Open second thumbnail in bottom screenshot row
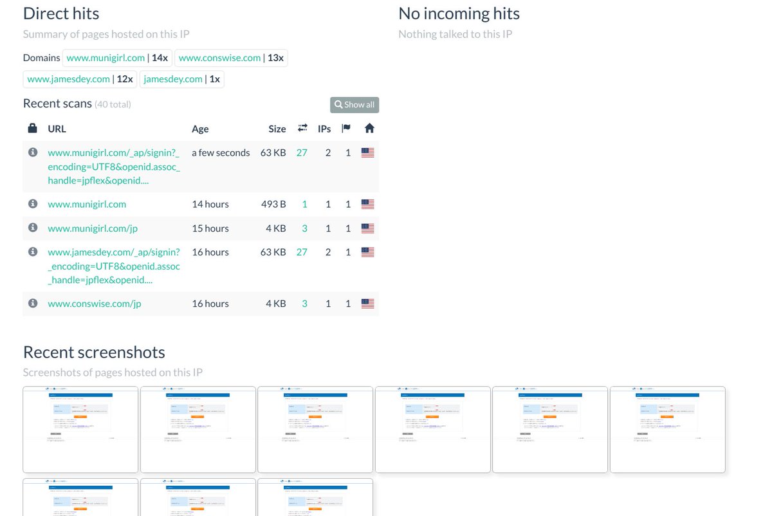772x516 pixels. tap(198, 497)
